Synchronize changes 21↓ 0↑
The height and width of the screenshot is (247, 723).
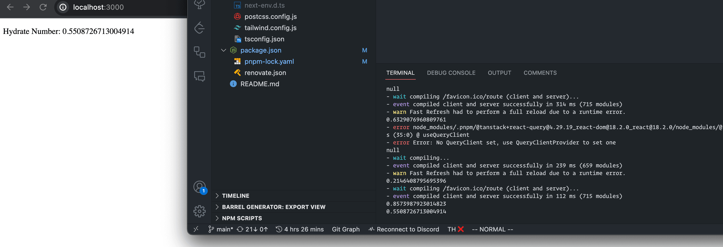click(x=252, y=229)
